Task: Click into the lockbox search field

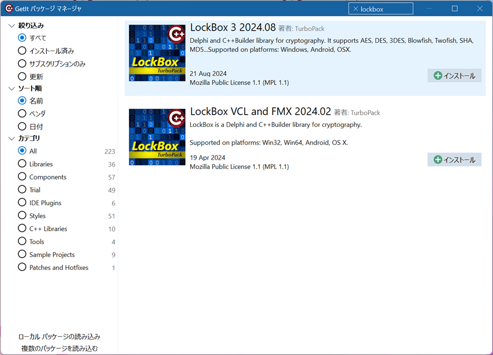Action: [x=385, y=9]
